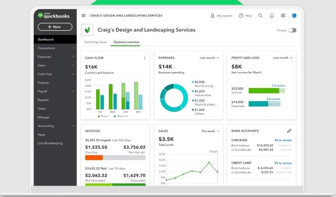Click the MAR bars in cash flow chart
The height and width of the screenshot is (197, 336).
tap(113, 97)
